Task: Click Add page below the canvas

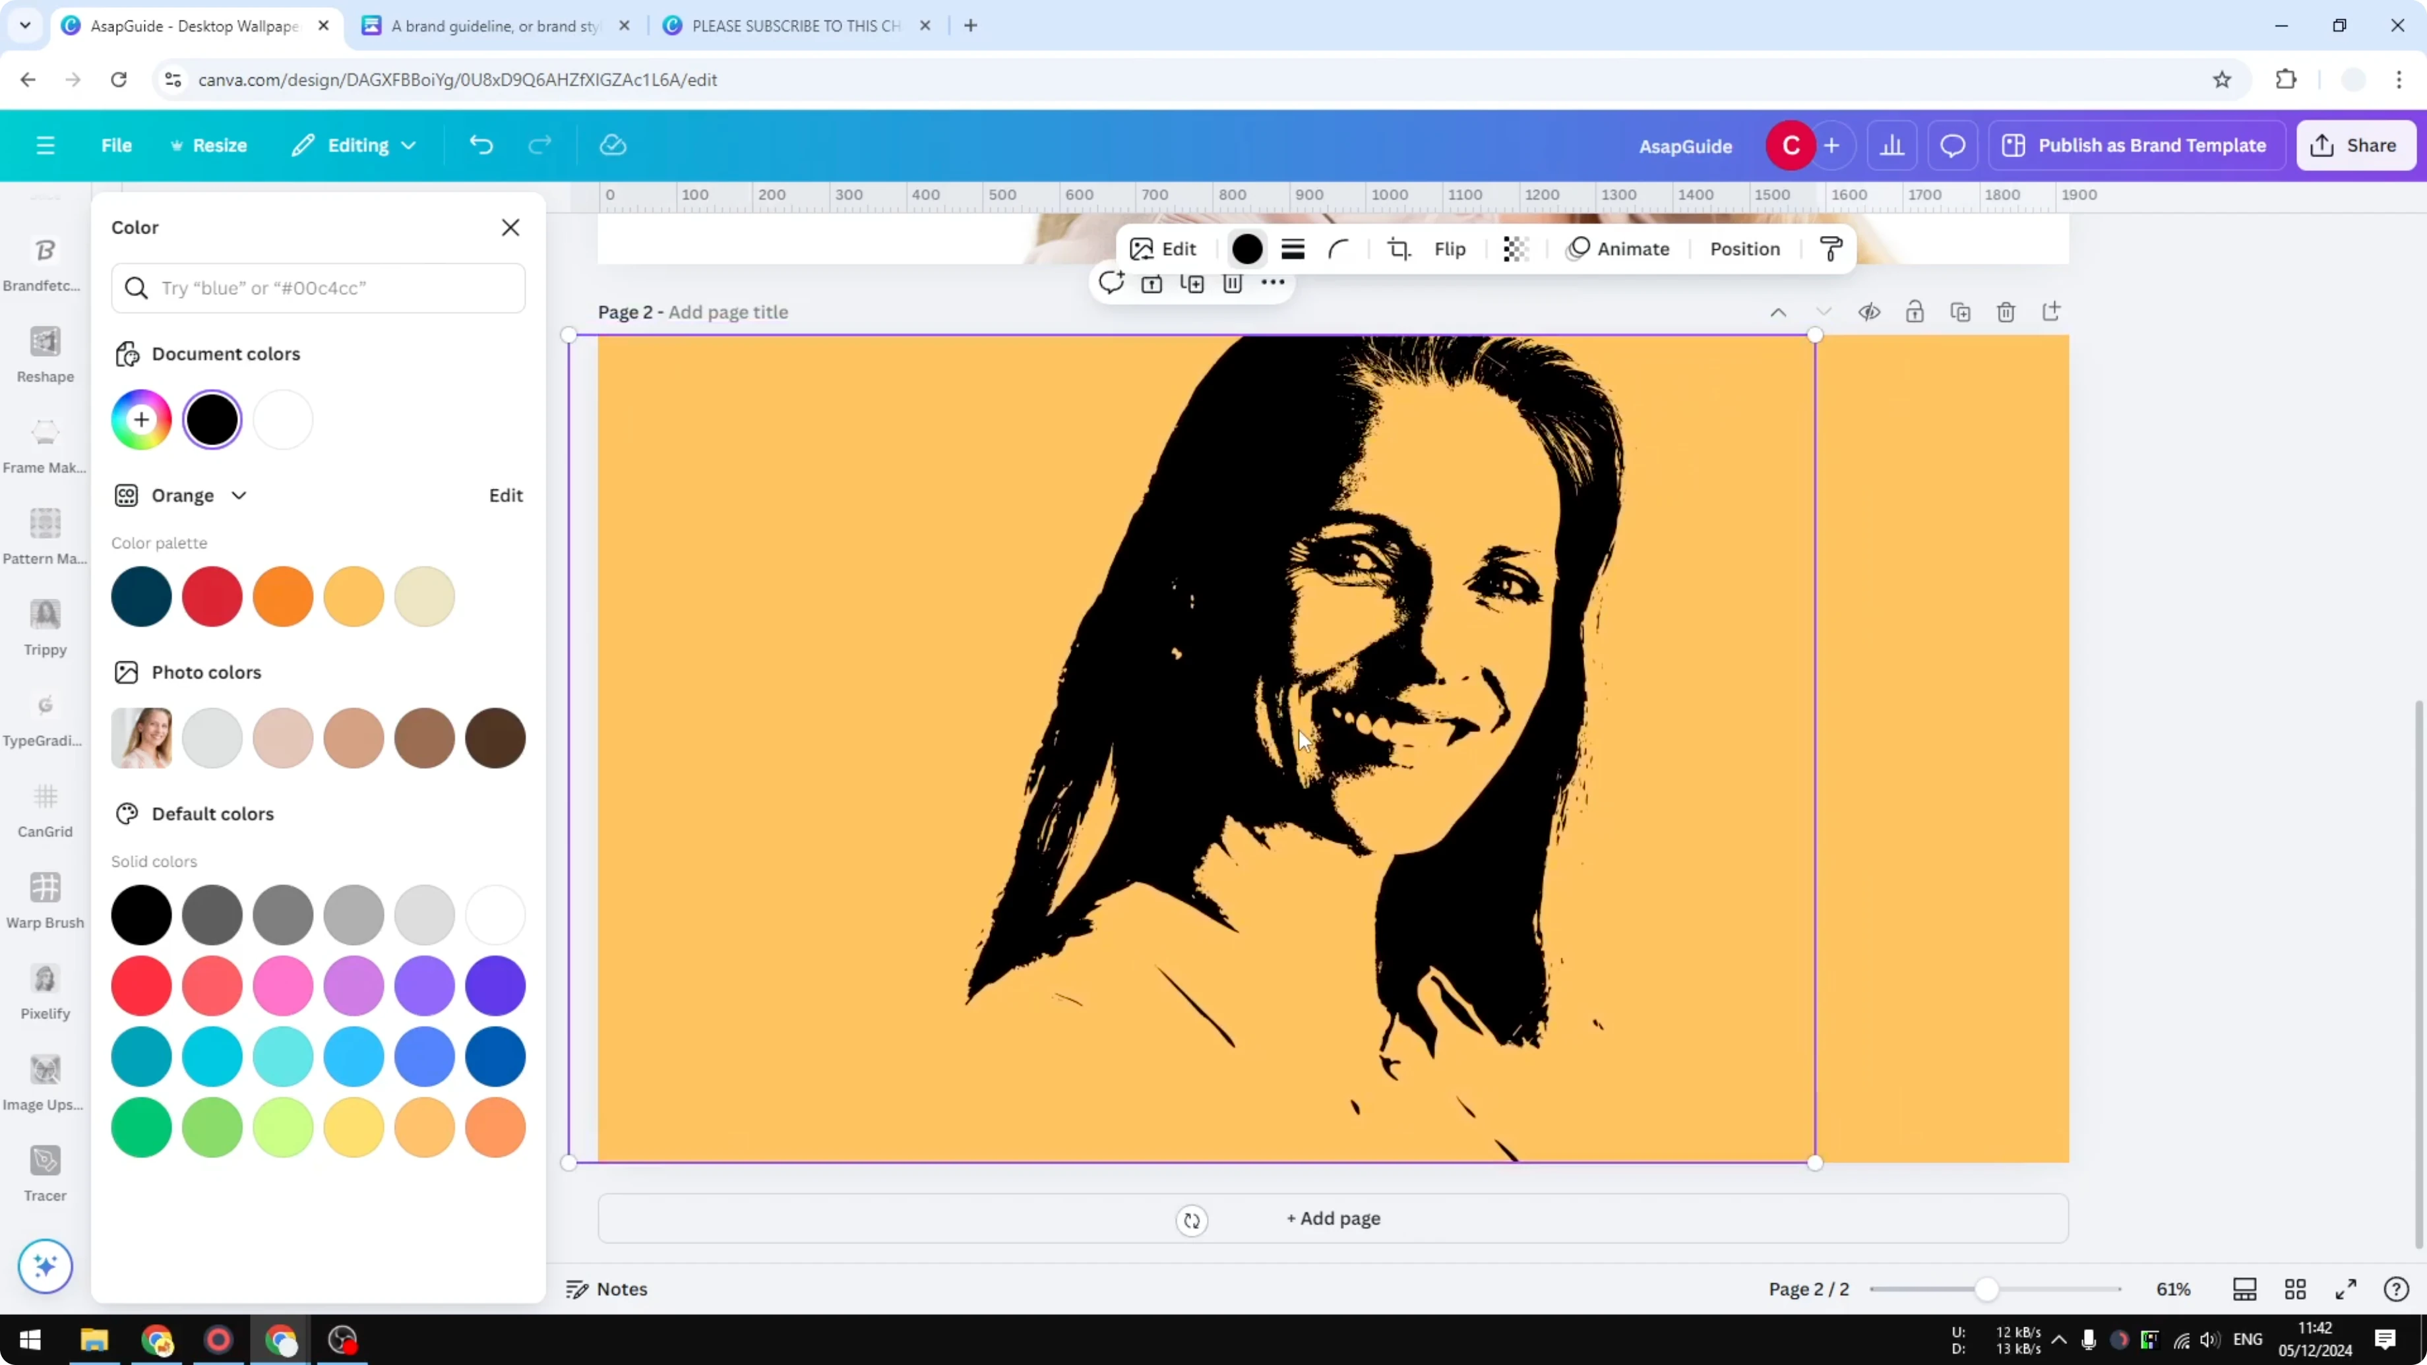Action: [x=1332, y=1218]
